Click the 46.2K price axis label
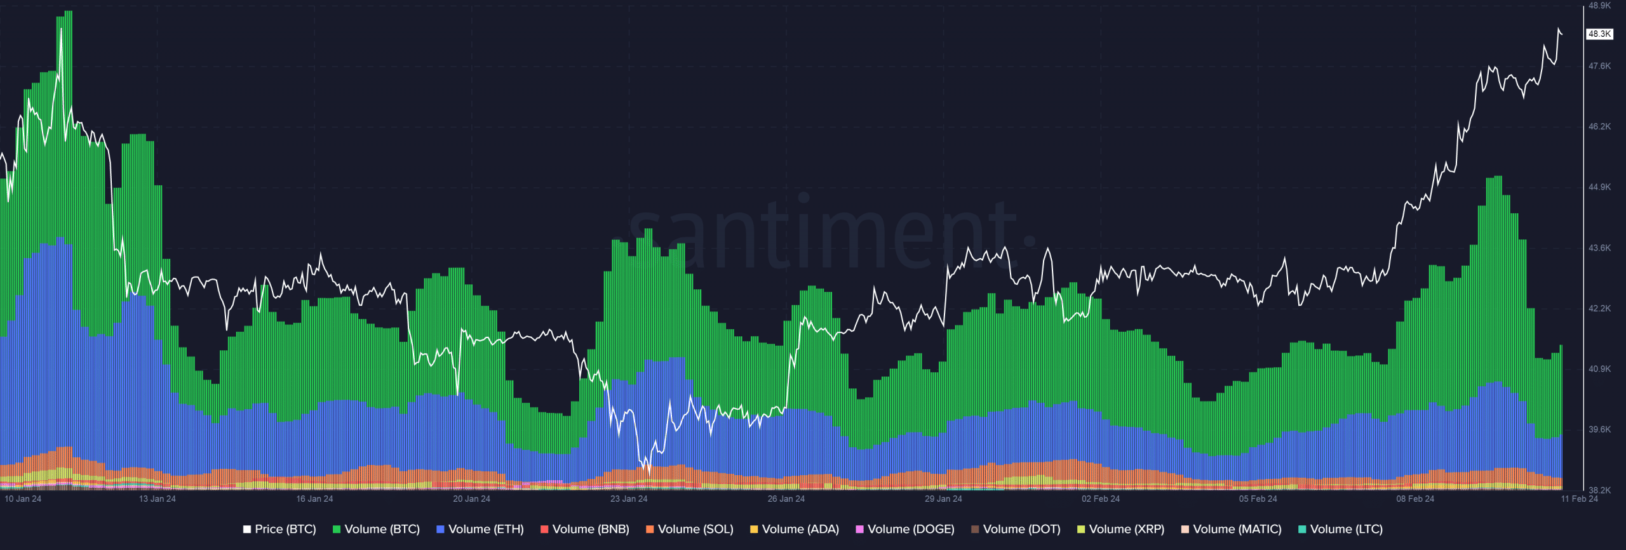The image size is (1626, 550). click(1599, 127)
